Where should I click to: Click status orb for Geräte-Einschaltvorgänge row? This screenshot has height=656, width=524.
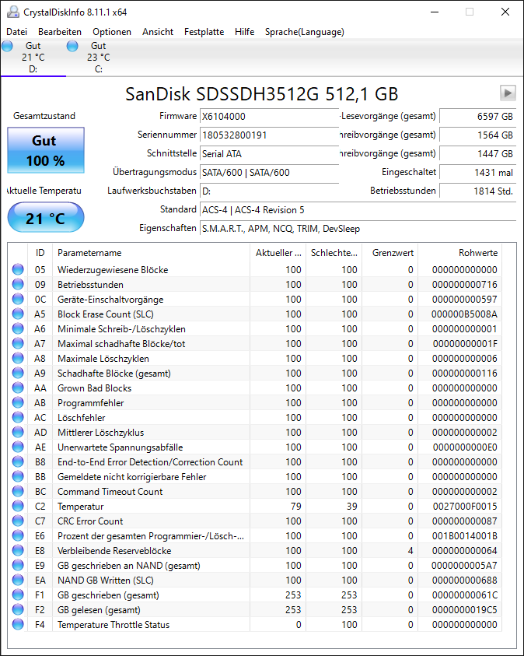pos(18,299)
